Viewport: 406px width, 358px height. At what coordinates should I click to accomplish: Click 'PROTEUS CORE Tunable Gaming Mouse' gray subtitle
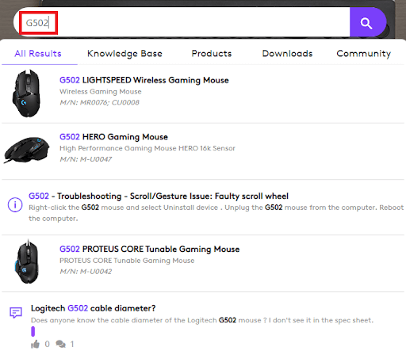pyautogui.click(x=127, y=261)
